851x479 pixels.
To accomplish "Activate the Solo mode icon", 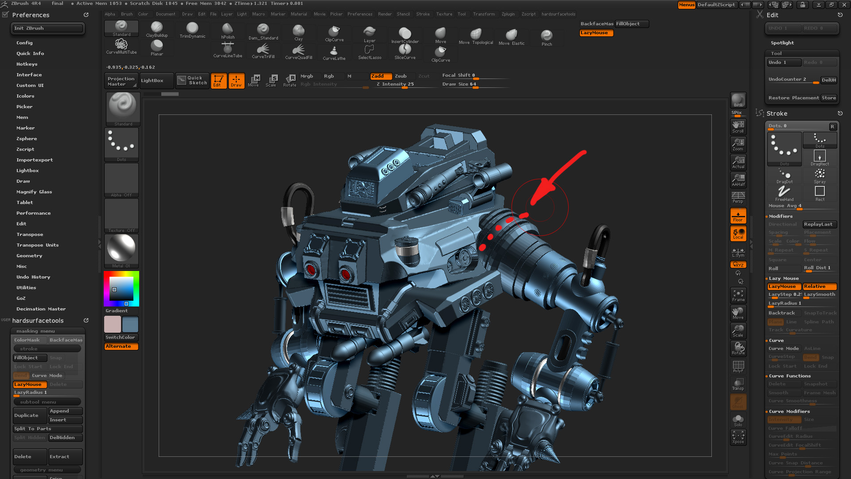I will (x=738, y=420).
